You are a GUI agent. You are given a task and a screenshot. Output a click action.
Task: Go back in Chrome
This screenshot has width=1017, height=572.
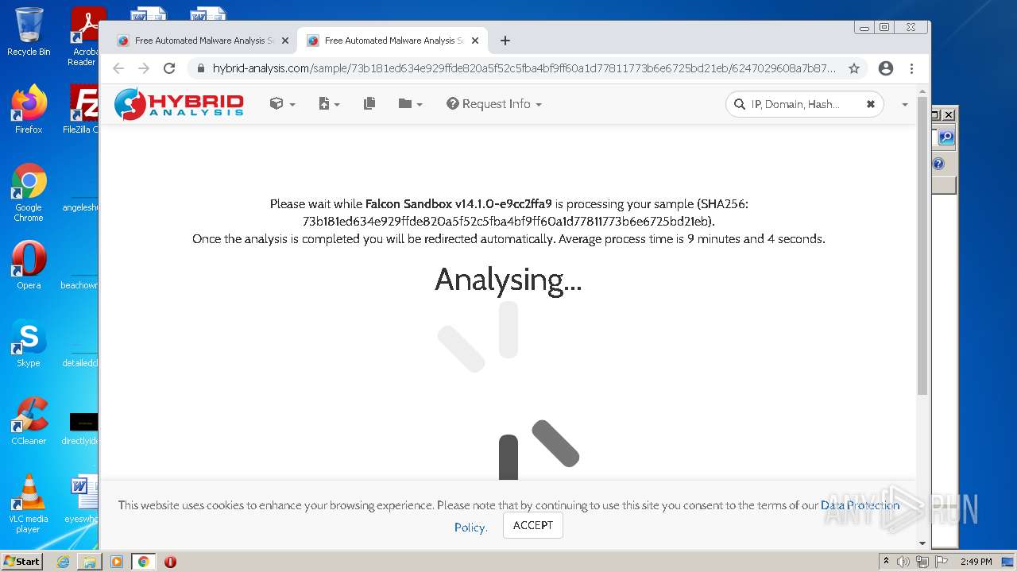[118, 68]
